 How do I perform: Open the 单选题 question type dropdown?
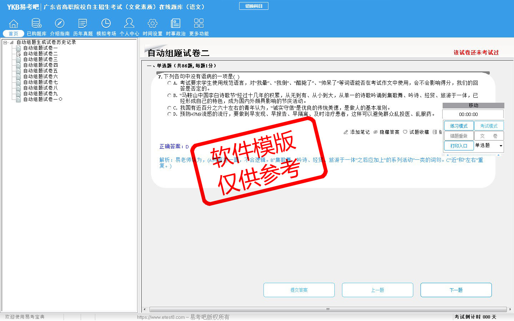(501, 146)
